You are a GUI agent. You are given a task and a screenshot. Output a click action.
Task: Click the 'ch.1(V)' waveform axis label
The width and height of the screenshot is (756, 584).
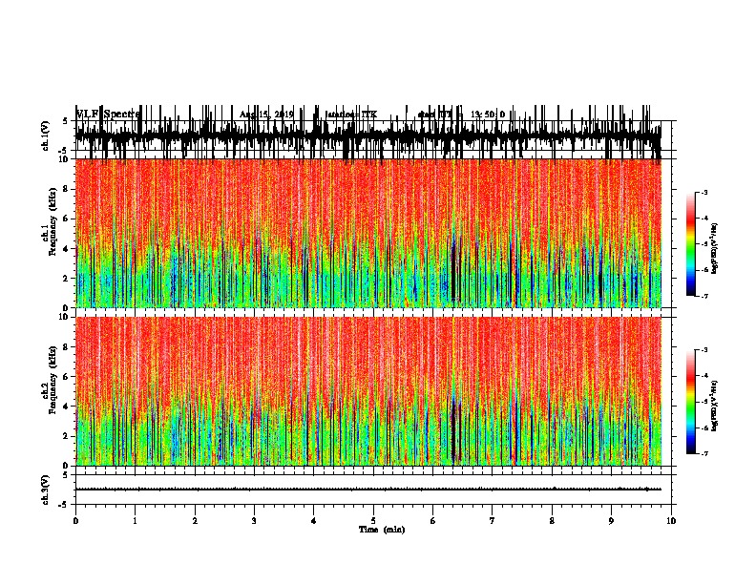[46, 136]
